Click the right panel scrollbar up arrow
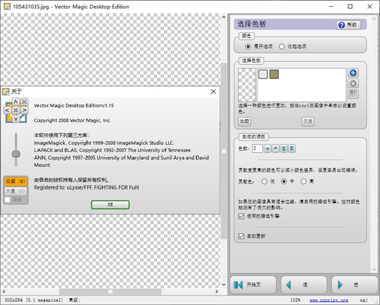This screenshot has height=305, width=380. pos(374,18)
